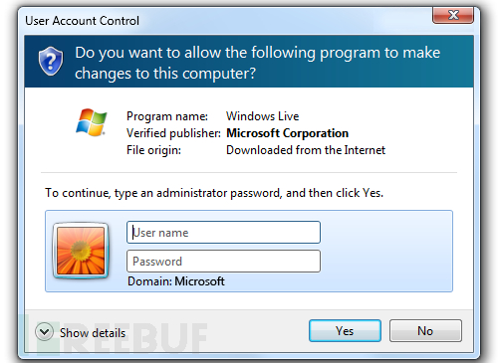The width and height of the screenshot is (498, 363).
Task: Expand details with the round chevron icon
Action: (44, 331)
